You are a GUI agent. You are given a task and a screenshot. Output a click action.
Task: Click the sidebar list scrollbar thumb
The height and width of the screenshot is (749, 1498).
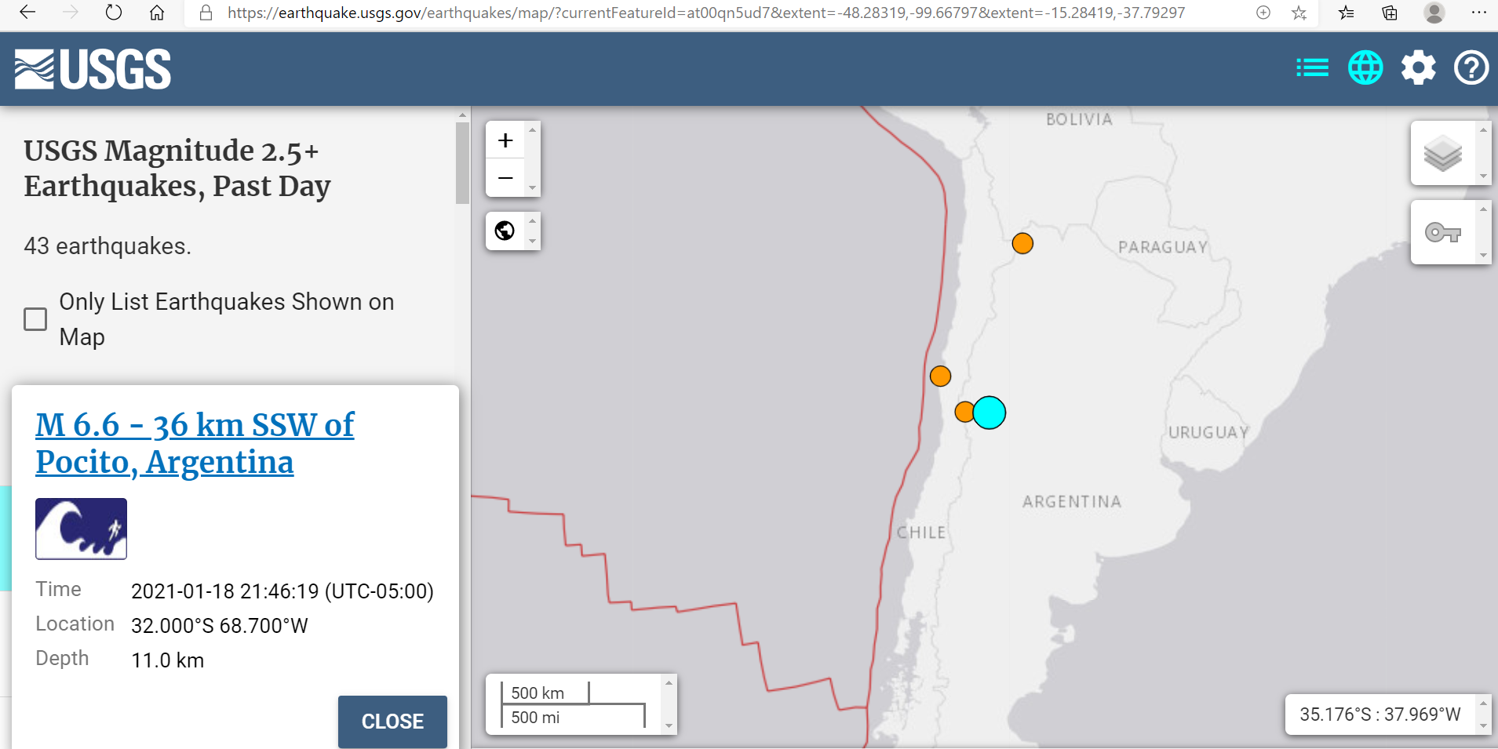[x=462, y=163]
